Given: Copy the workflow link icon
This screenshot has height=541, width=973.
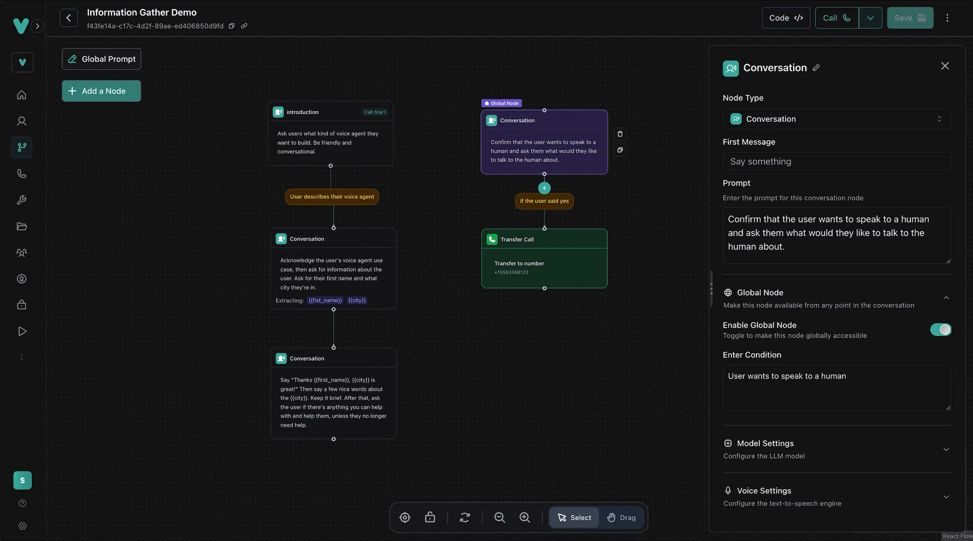Looking at the screenshot, I should click(244, 26).
